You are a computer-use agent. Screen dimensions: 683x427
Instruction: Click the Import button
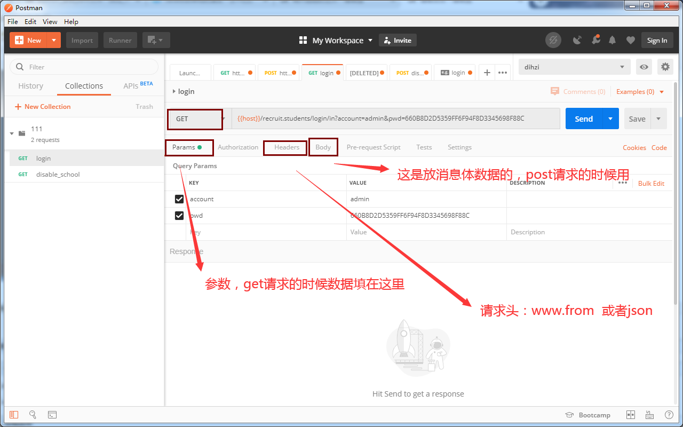point(82,40)
